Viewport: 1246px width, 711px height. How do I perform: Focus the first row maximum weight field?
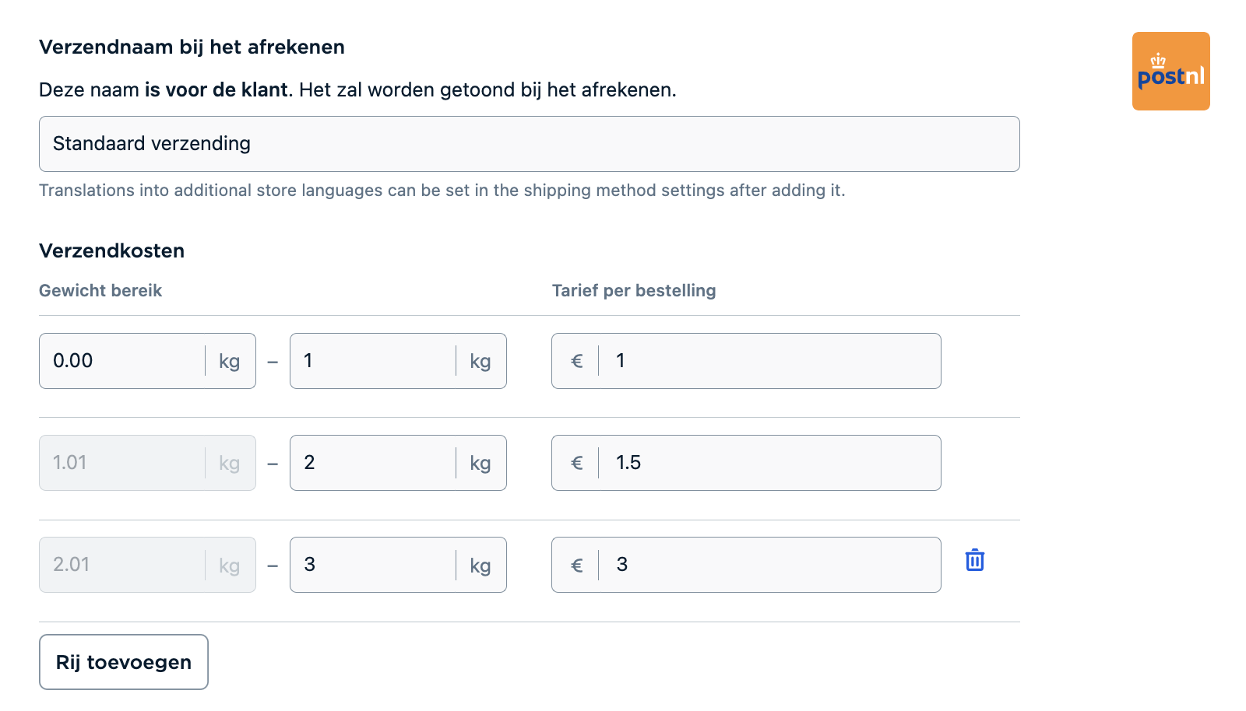tap(371, 361)
